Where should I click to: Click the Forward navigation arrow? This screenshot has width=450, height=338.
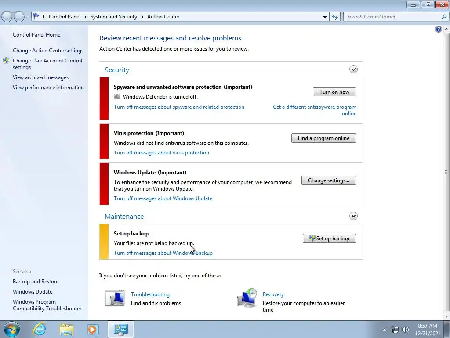pyautogui.click(x=19, y=17)
